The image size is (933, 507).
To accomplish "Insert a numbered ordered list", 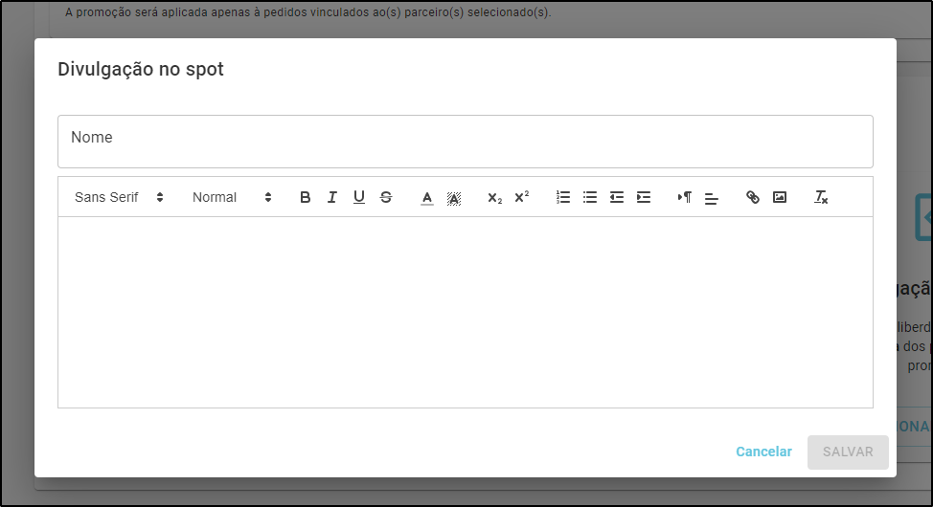I will (563, 197).
